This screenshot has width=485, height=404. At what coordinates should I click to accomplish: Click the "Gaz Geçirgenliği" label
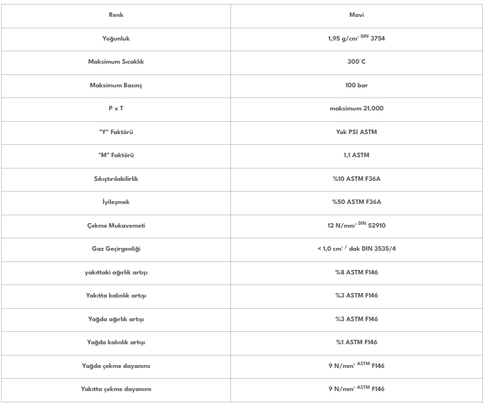click(116, 249)
